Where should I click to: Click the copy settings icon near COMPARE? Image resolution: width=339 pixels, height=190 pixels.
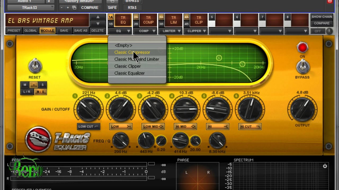pos(74,8)
